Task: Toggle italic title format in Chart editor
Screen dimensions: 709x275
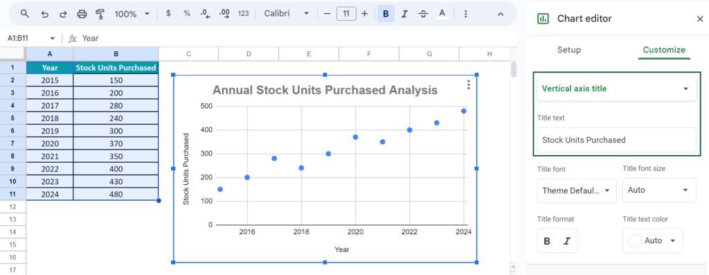Action: coord(566,240)
